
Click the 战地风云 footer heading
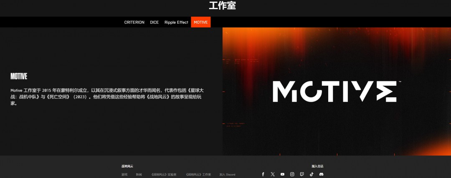[127, 166]
